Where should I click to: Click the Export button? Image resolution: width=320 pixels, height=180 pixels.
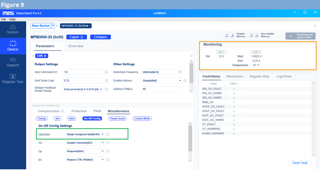[77, 37]
